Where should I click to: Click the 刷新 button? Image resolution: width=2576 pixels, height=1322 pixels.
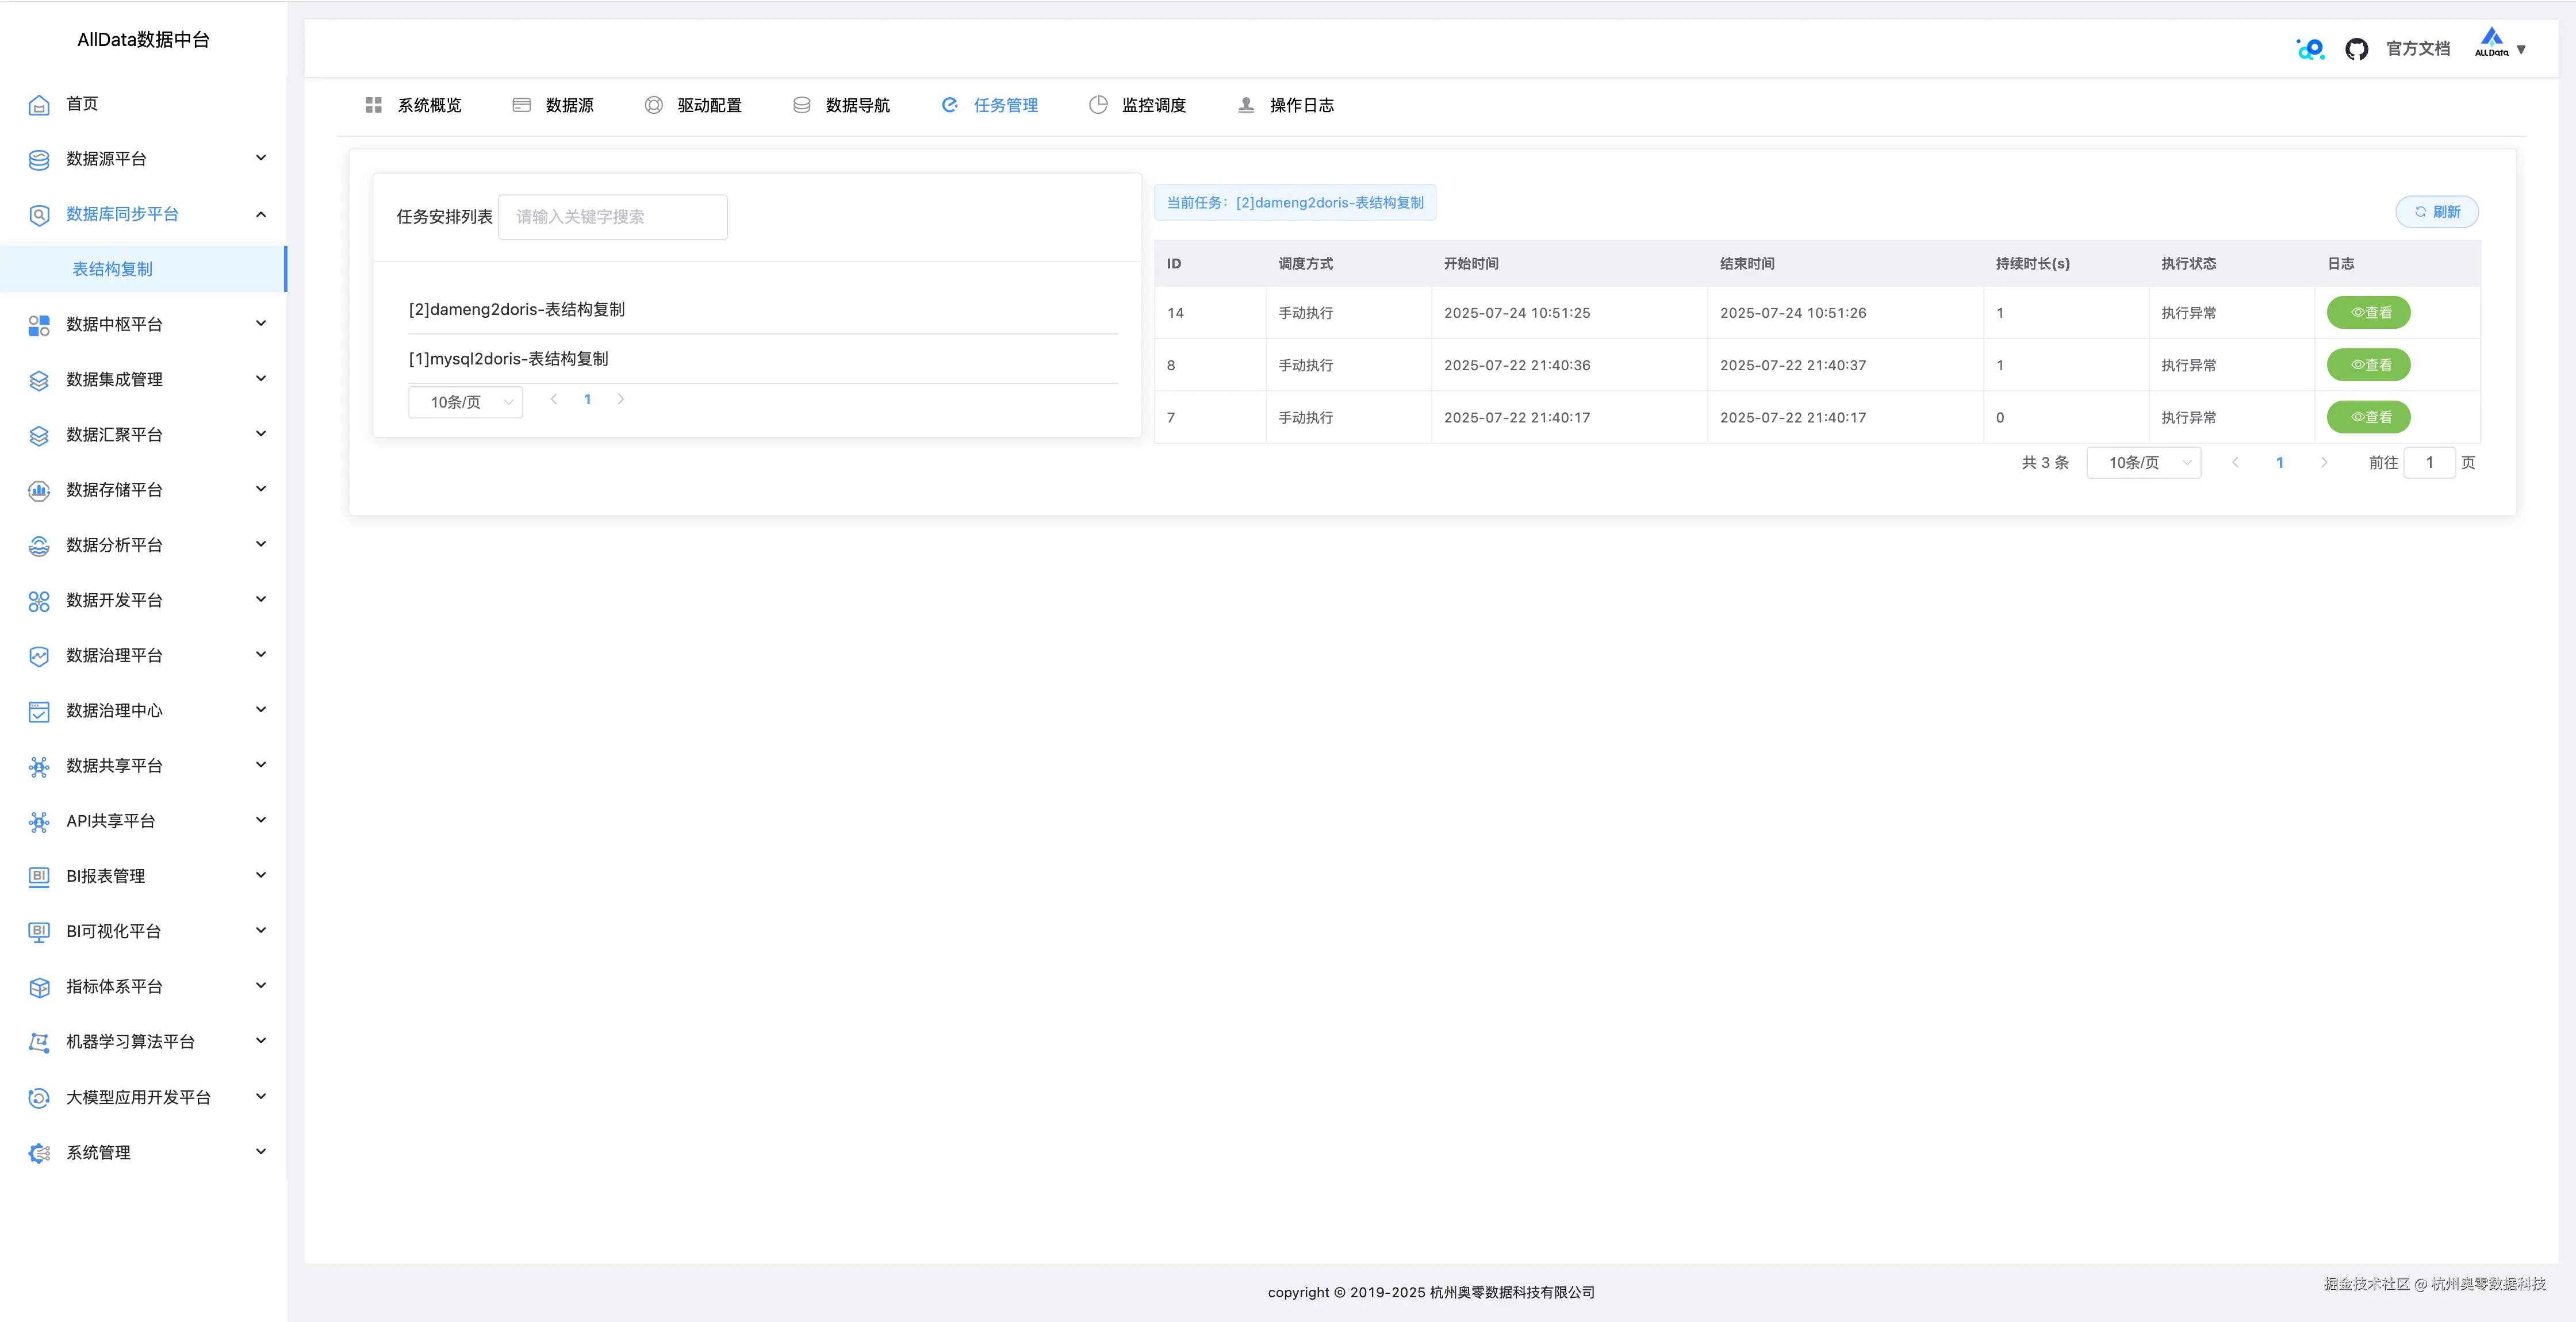point(2436,212)
